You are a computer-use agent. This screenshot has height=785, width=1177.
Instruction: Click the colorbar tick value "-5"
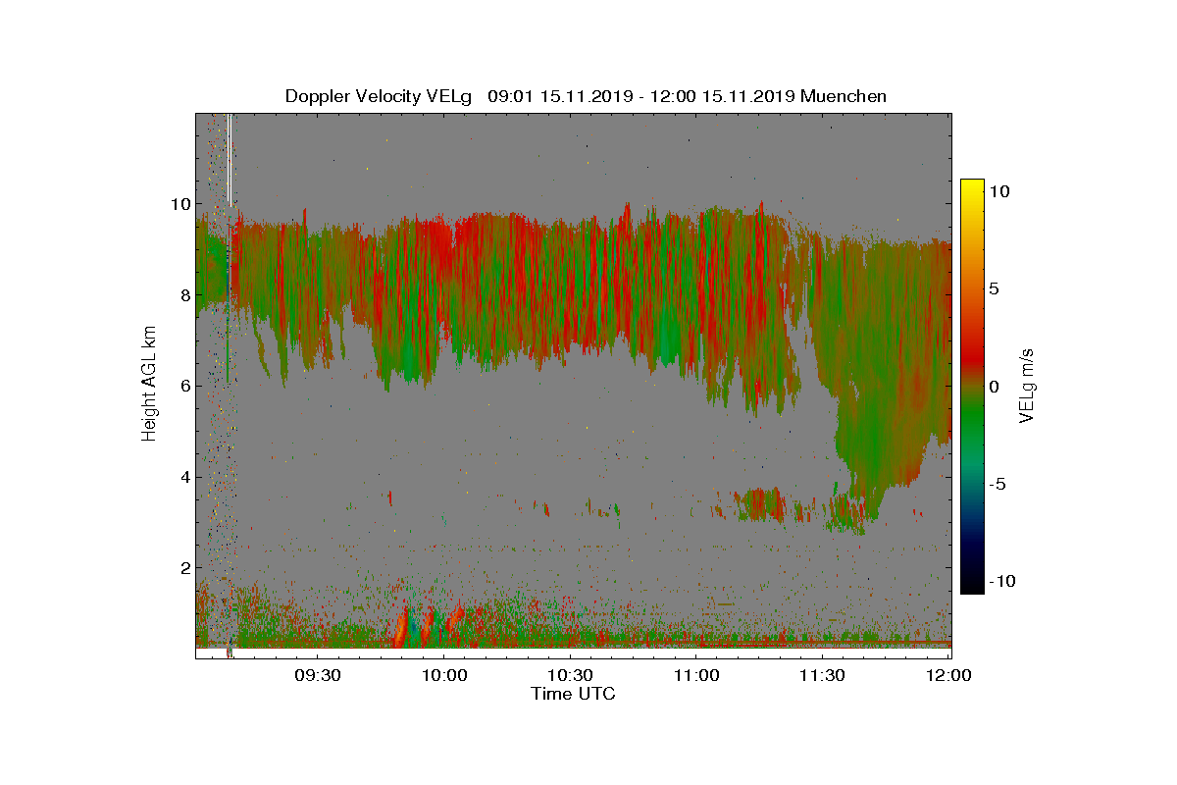coord(998,484)
